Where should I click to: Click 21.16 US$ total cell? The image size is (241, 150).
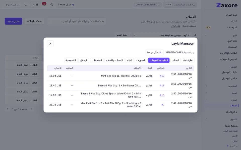(x=55, y=105)
